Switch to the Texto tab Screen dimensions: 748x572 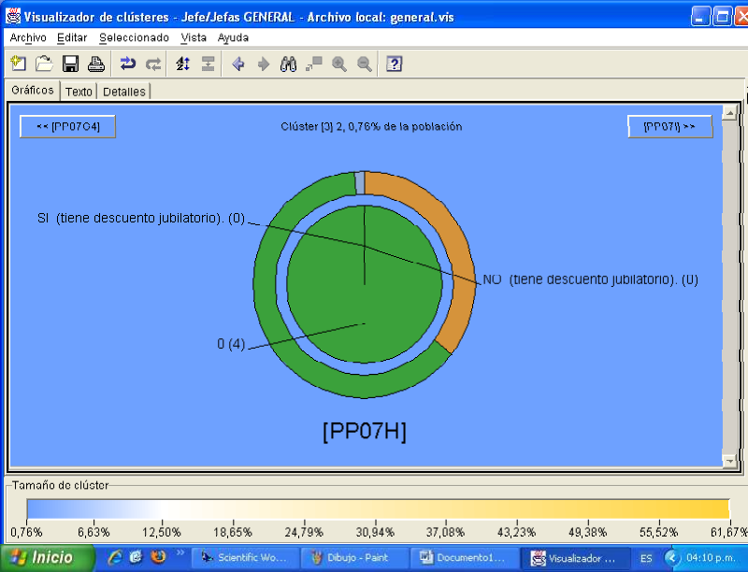pos(79,92)
